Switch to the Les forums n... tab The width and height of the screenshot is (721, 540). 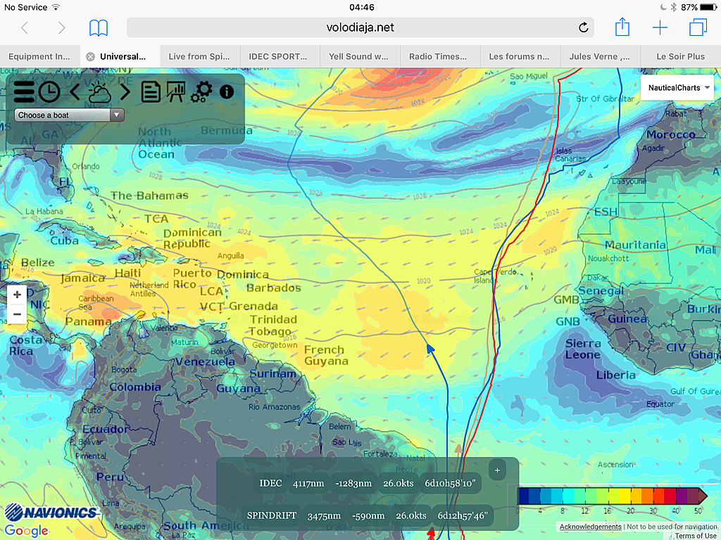coord(519,56)
